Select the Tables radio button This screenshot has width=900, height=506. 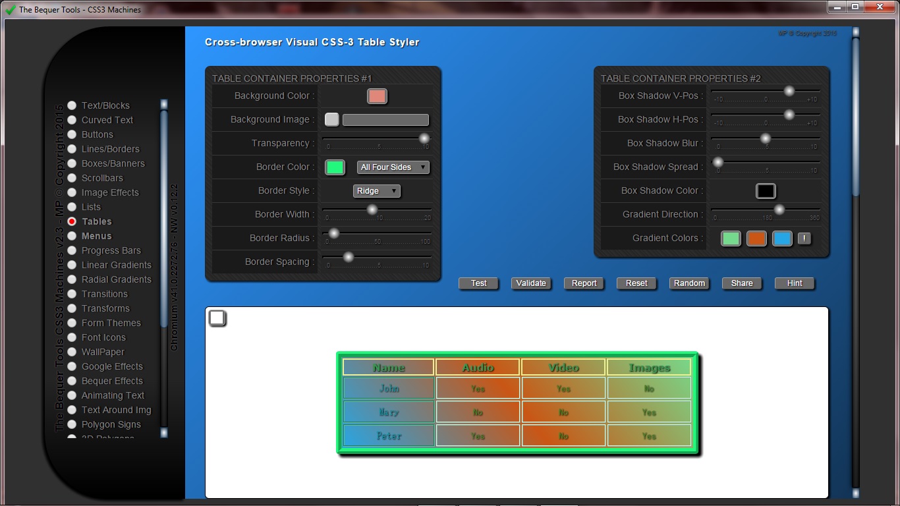72,221
